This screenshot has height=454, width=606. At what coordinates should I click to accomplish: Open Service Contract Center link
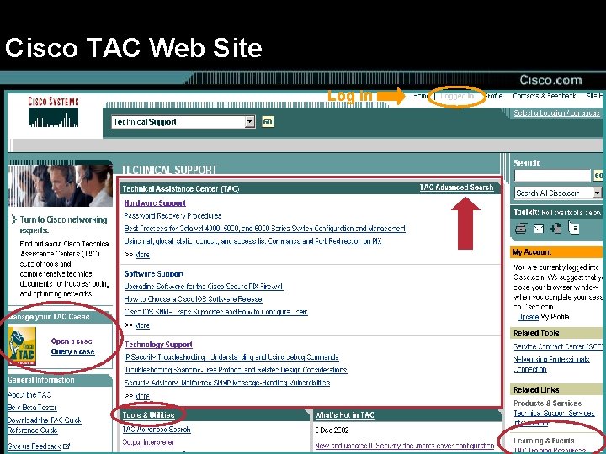coord(558,346)
